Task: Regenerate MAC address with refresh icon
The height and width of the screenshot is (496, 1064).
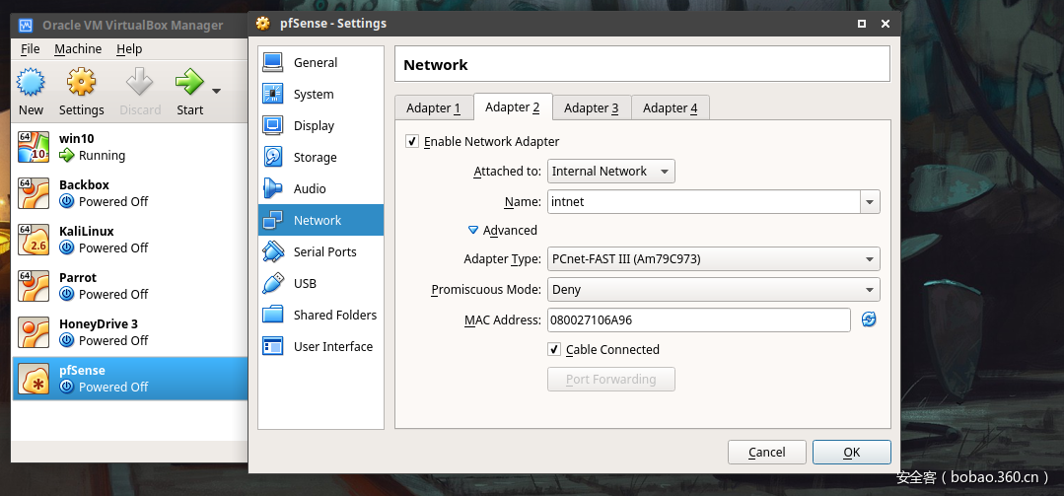Action: point(869,319)
